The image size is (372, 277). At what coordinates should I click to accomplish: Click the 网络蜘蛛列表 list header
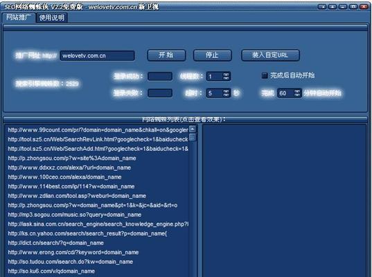coord(184,119)
